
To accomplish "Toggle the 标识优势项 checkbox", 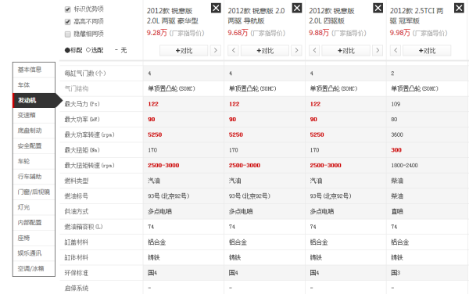I will (x=67, y=9).
